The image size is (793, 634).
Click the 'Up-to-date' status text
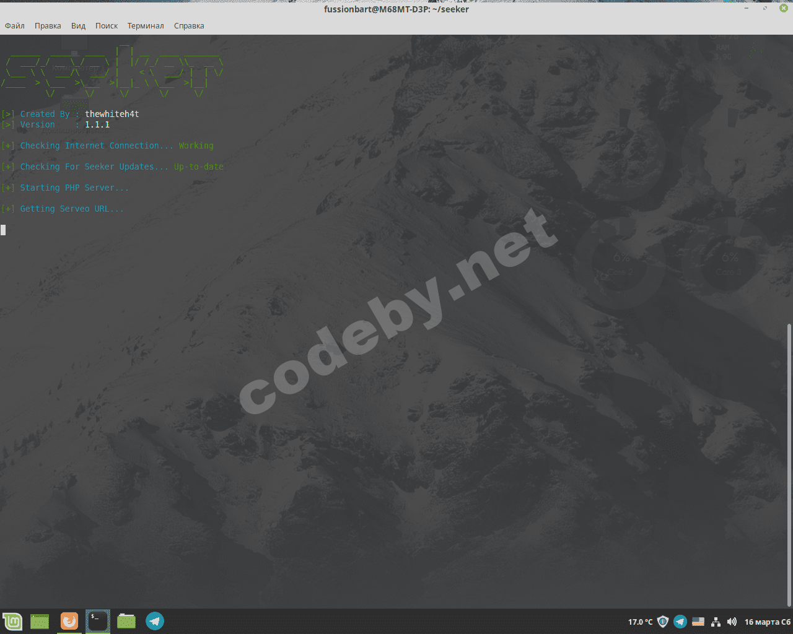pyautogui.click(x=198, y=167)
